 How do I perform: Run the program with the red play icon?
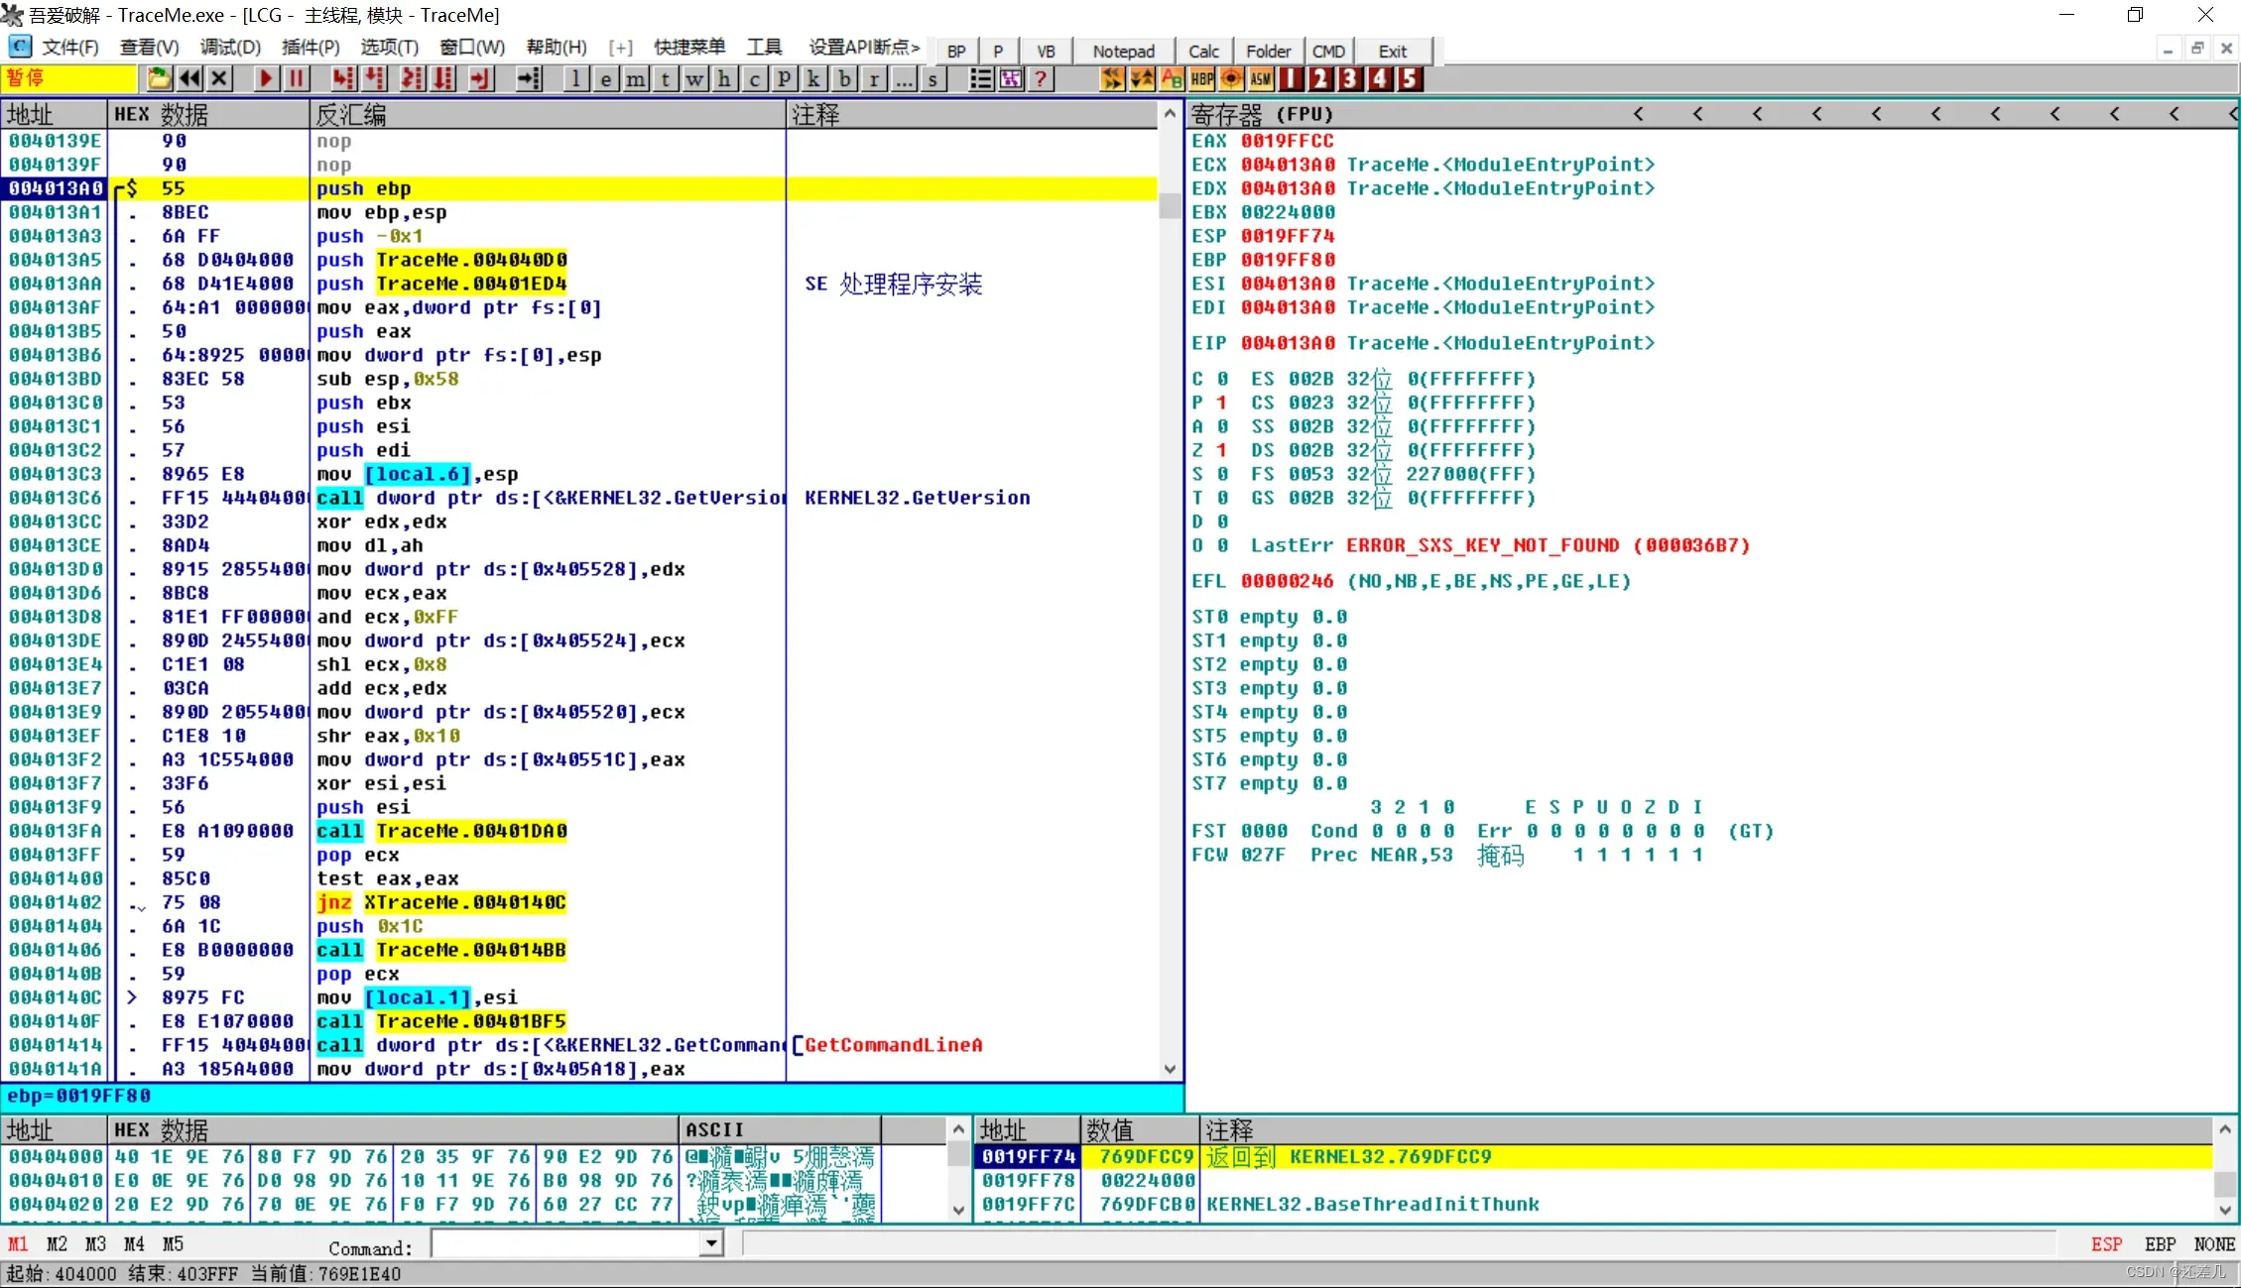[x=266, y=78]
